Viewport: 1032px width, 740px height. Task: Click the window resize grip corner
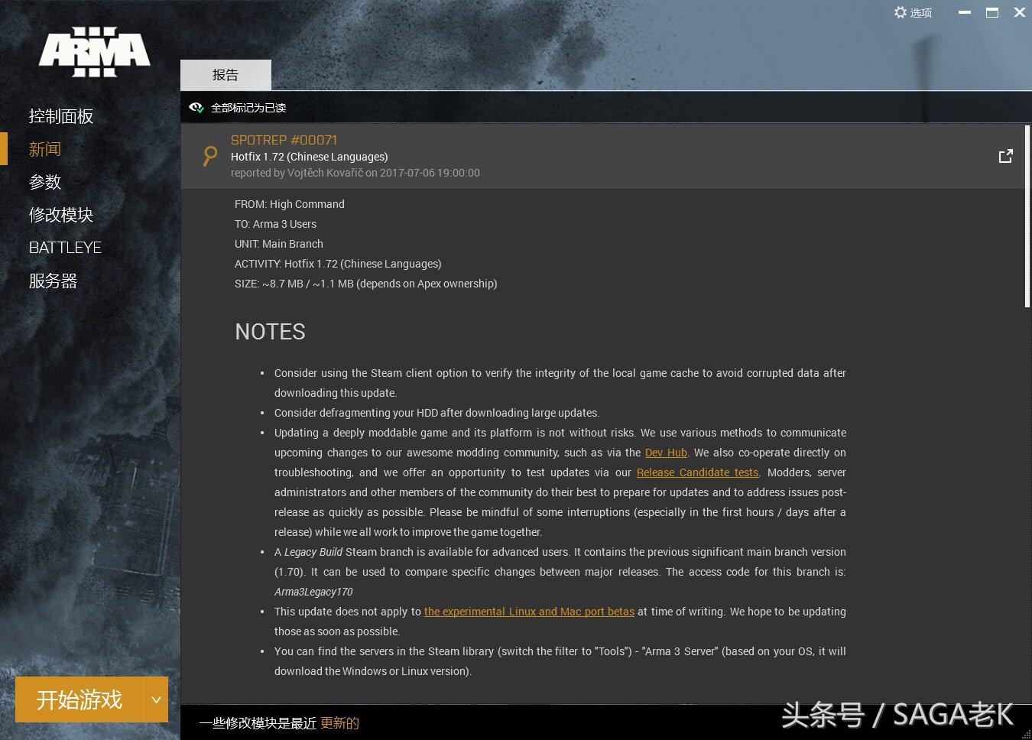[1026, 734]
